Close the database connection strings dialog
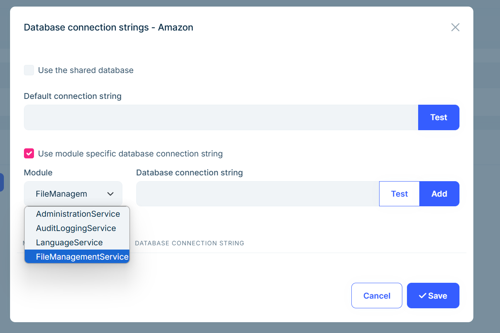The image size is (500, 333). [x=455, y=27]
